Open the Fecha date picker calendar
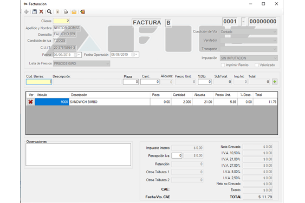This screenshot has height=203, width=305. point(77,55)
